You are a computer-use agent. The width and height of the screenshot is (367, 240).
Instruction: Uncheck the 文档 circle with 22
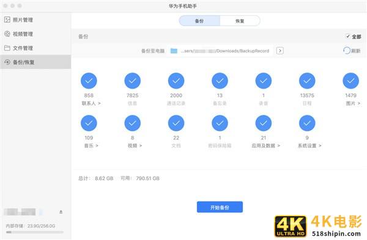point(176,123)
